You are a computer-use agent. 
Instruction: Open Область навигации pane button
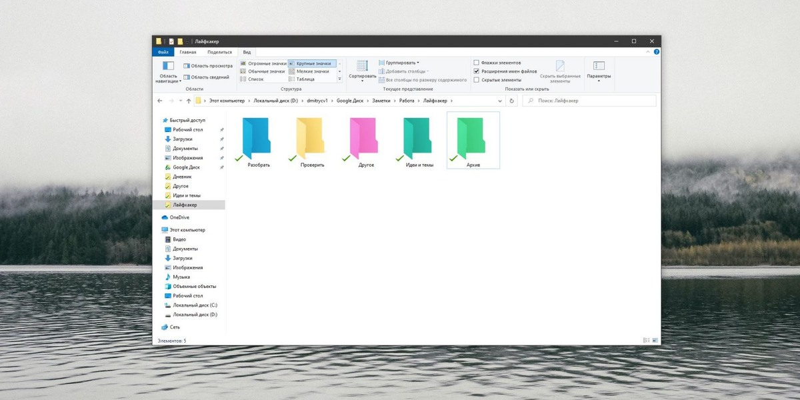click(168, 72)
